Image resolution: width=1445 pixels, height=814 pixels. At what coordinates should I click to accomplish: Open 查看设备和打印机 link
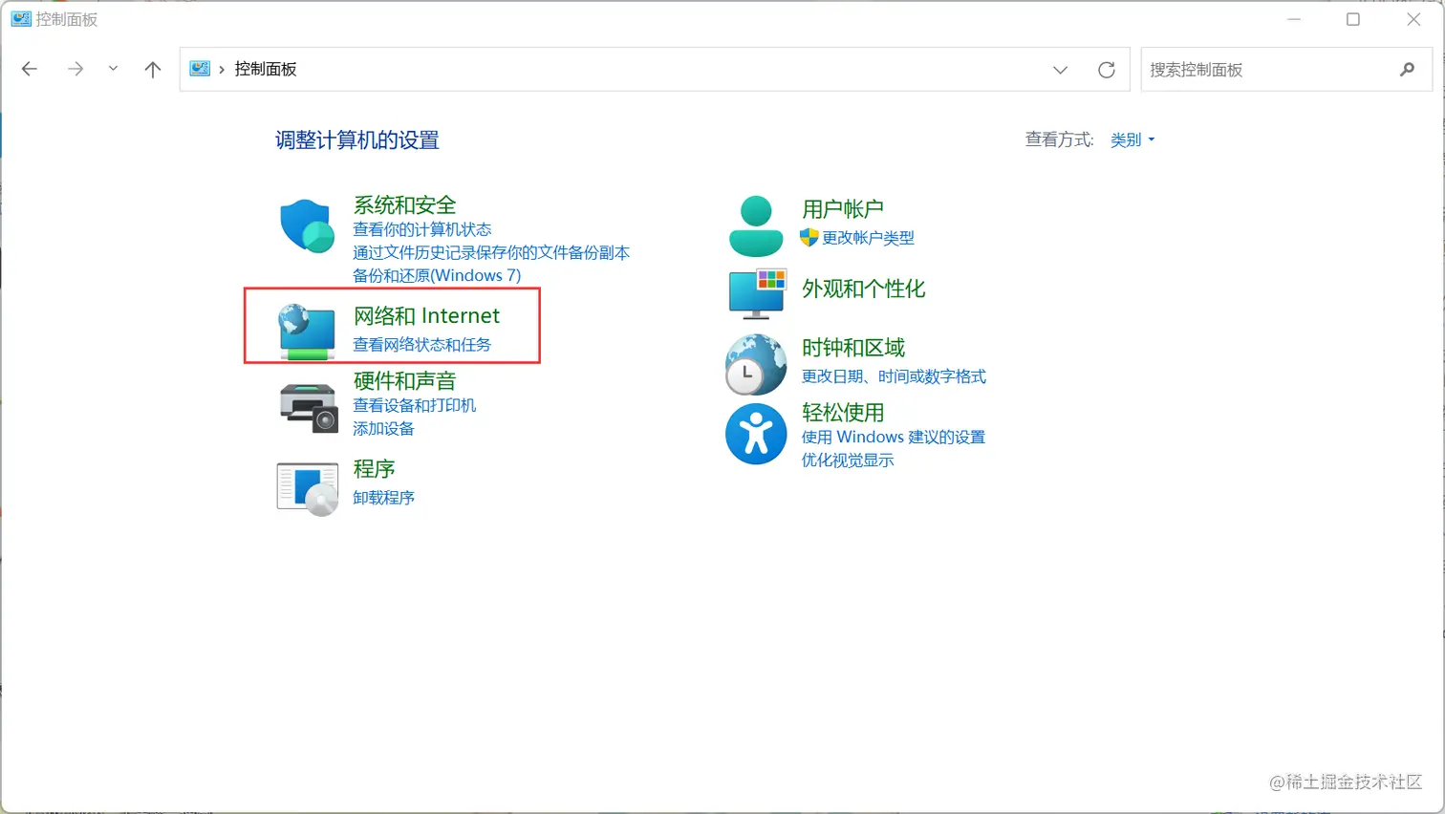[414, 406]
